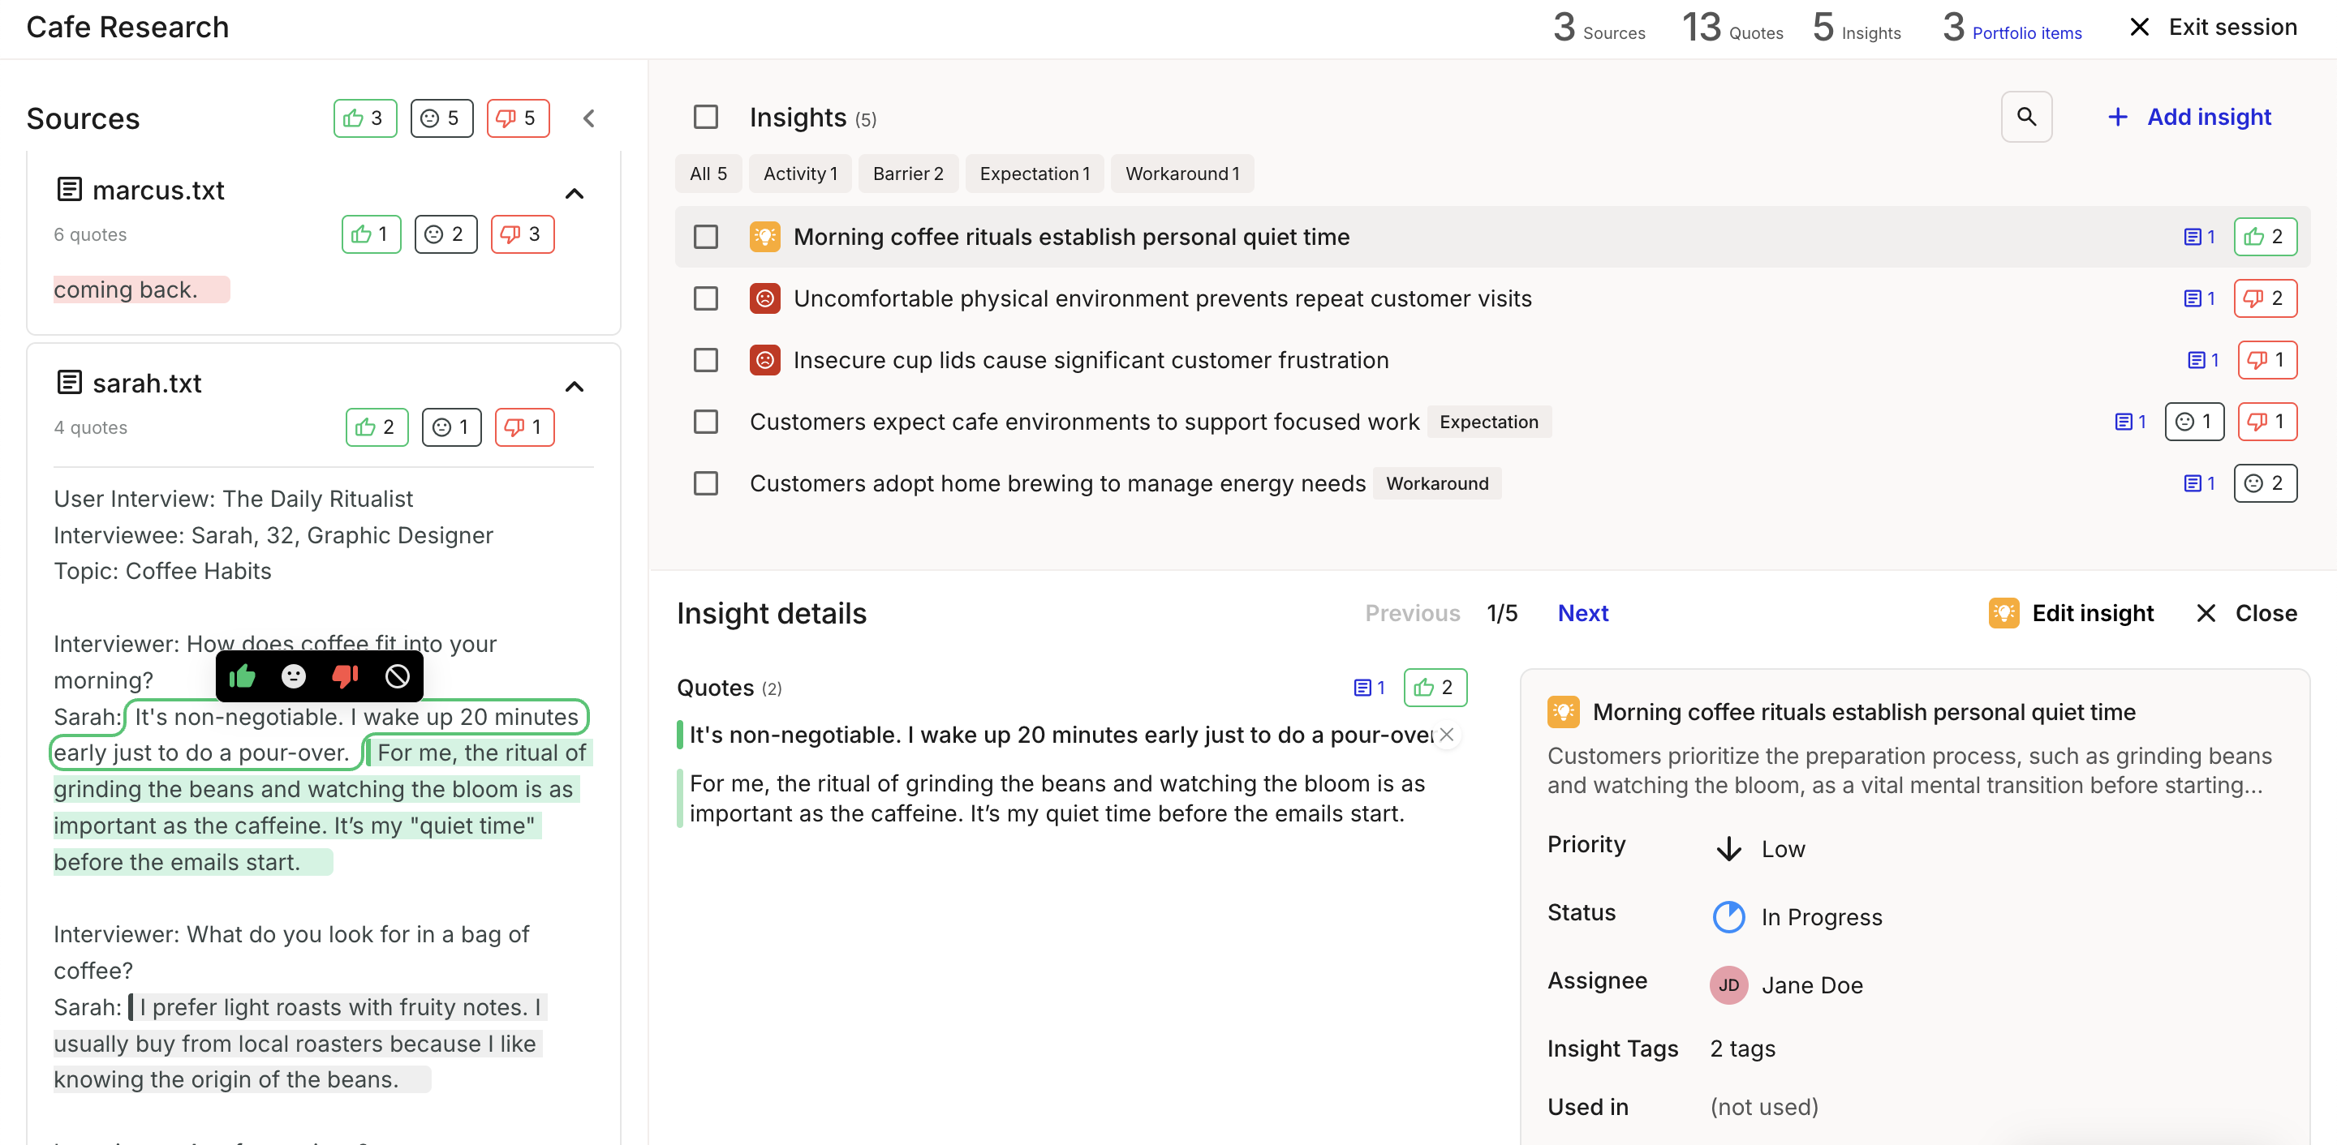Image resolution: width=2337 pixels, height=1145 pixels.
Task: Click marcus.txt neutral quotes badge 2
Action: point(445,235)
